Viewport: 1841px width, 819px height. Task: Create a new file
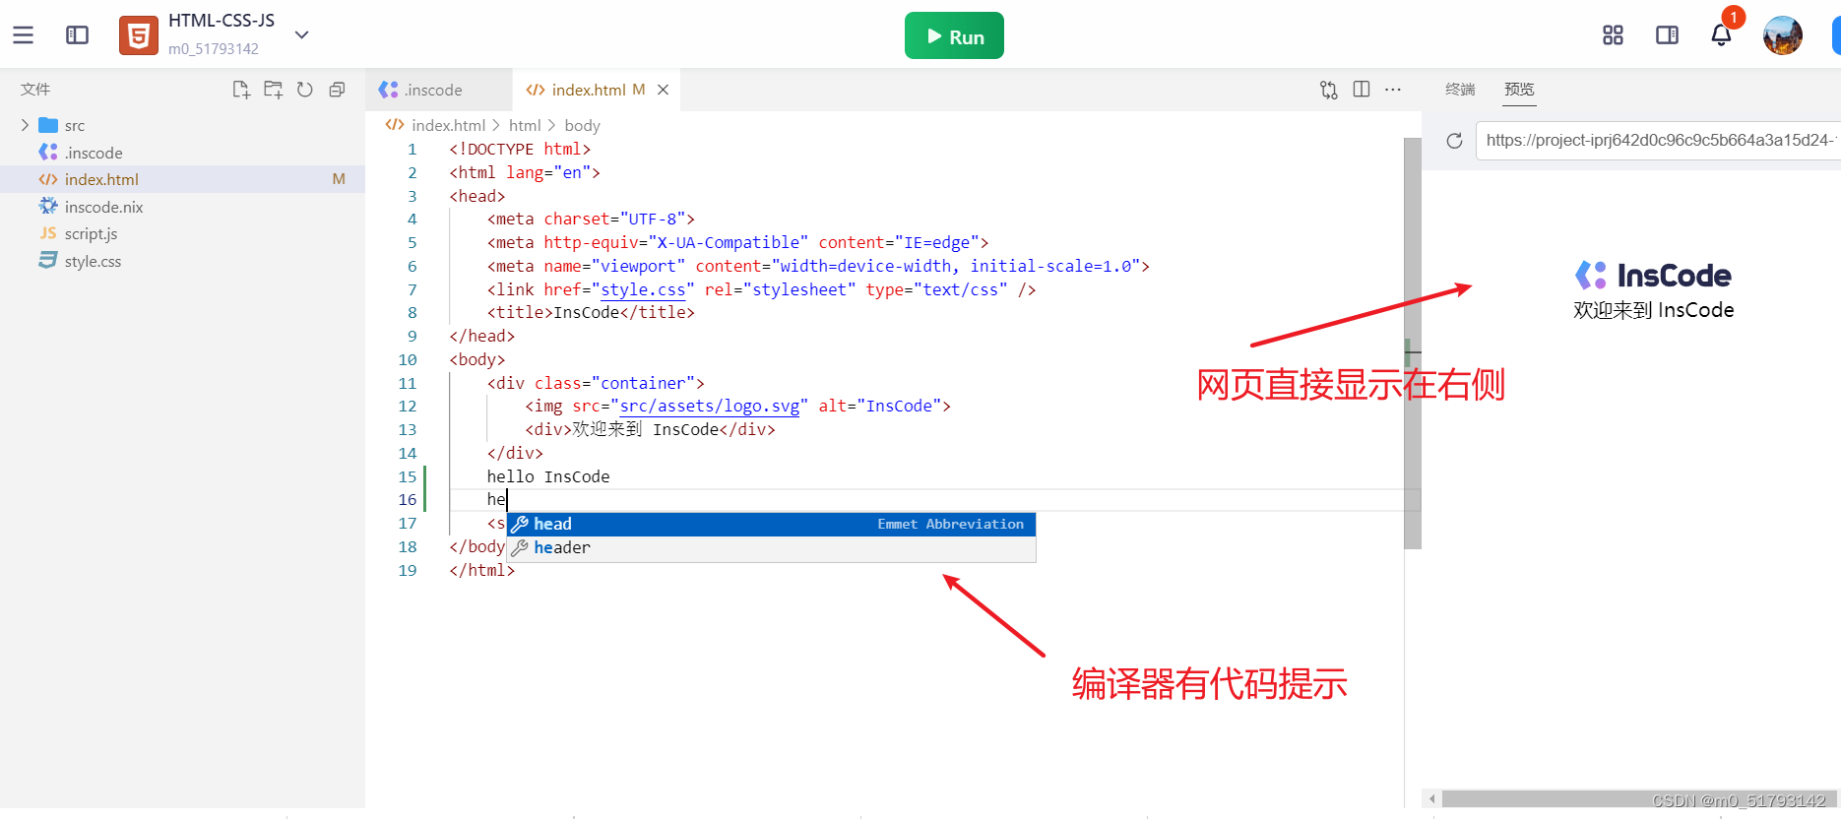tap(241, 90)
